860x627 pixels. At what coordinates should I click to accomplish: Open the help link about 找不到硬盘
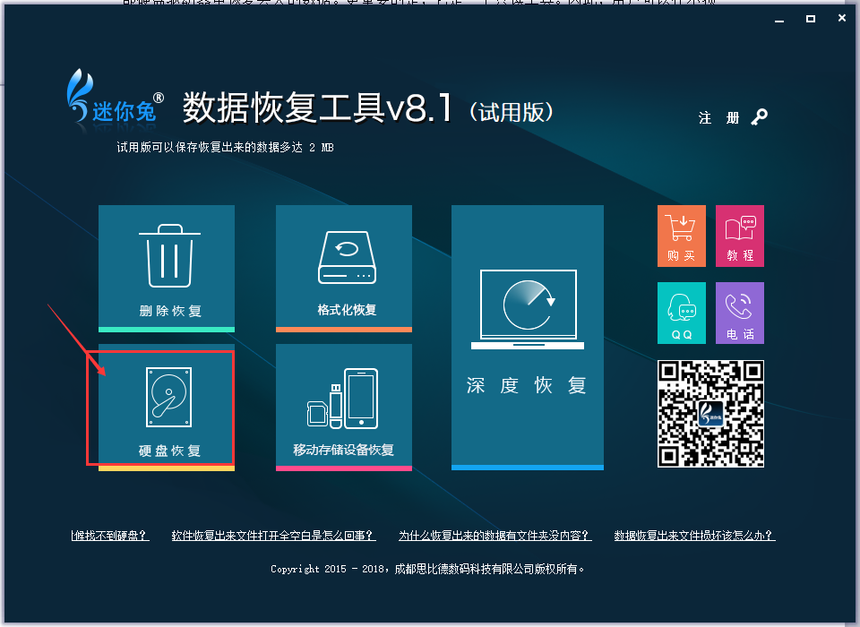point(110,536)
